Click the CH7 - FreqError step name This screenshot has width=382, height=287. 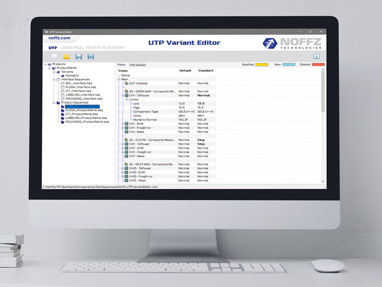coord(140,152)
